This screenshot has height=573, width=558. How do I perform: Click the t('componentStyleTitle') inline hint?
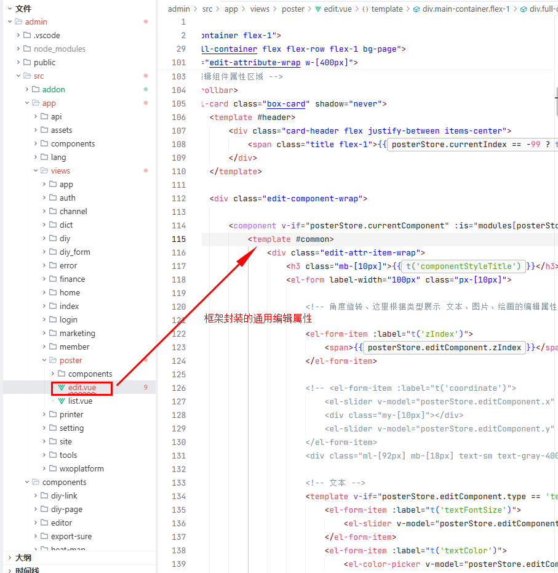click(x=463, y=266)
